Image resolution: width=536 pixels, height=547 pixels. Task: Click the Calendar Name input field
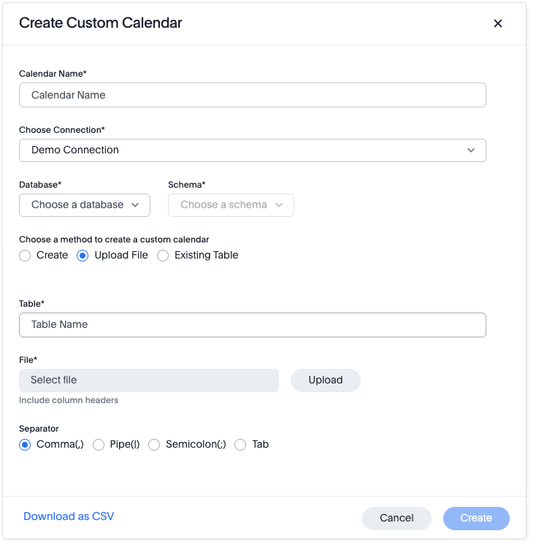click(252, 95)
